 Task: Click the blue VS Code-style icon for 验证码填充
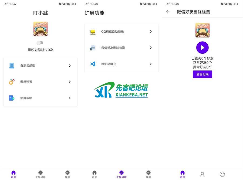point(93,64)
